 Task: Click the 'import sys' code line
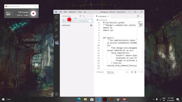[108, 30]
